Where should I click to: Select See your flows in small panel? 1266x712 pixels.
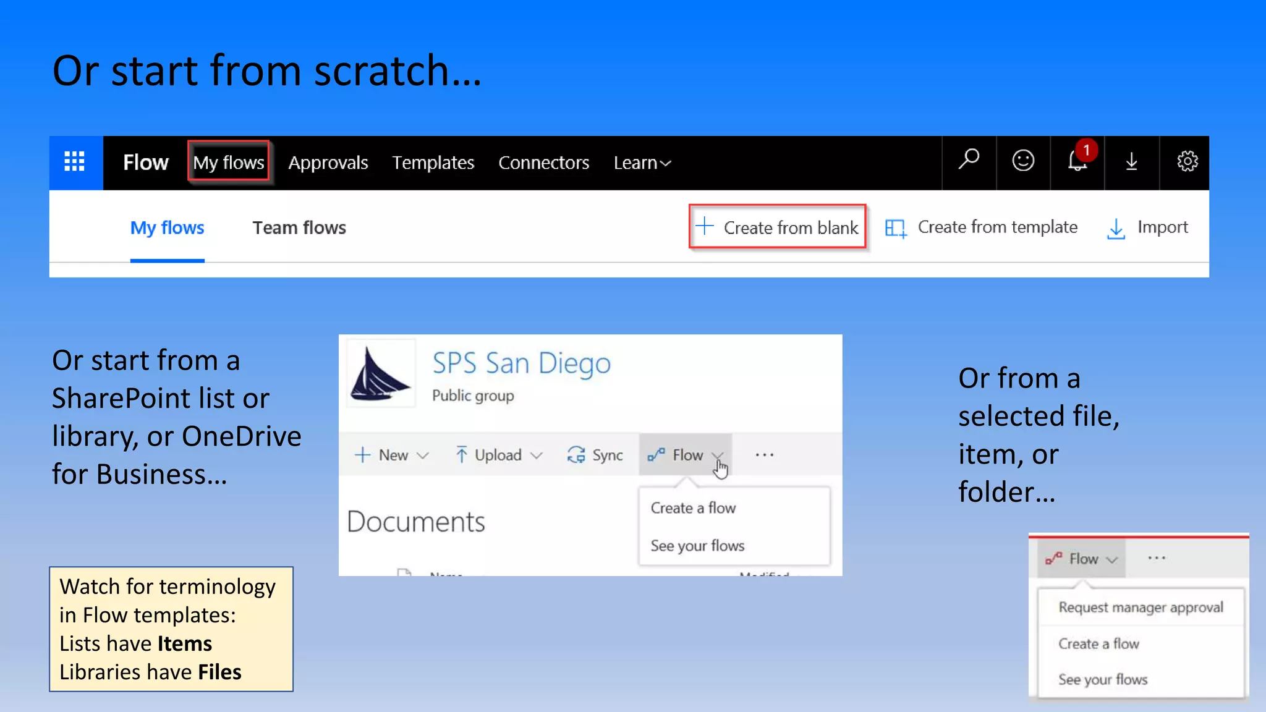pos(1103,680)
